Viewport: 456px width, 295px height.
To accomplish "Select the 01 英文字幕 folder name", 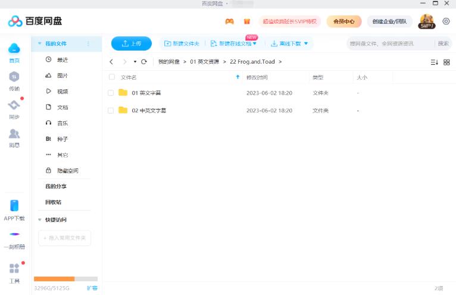I will point(146,93).
